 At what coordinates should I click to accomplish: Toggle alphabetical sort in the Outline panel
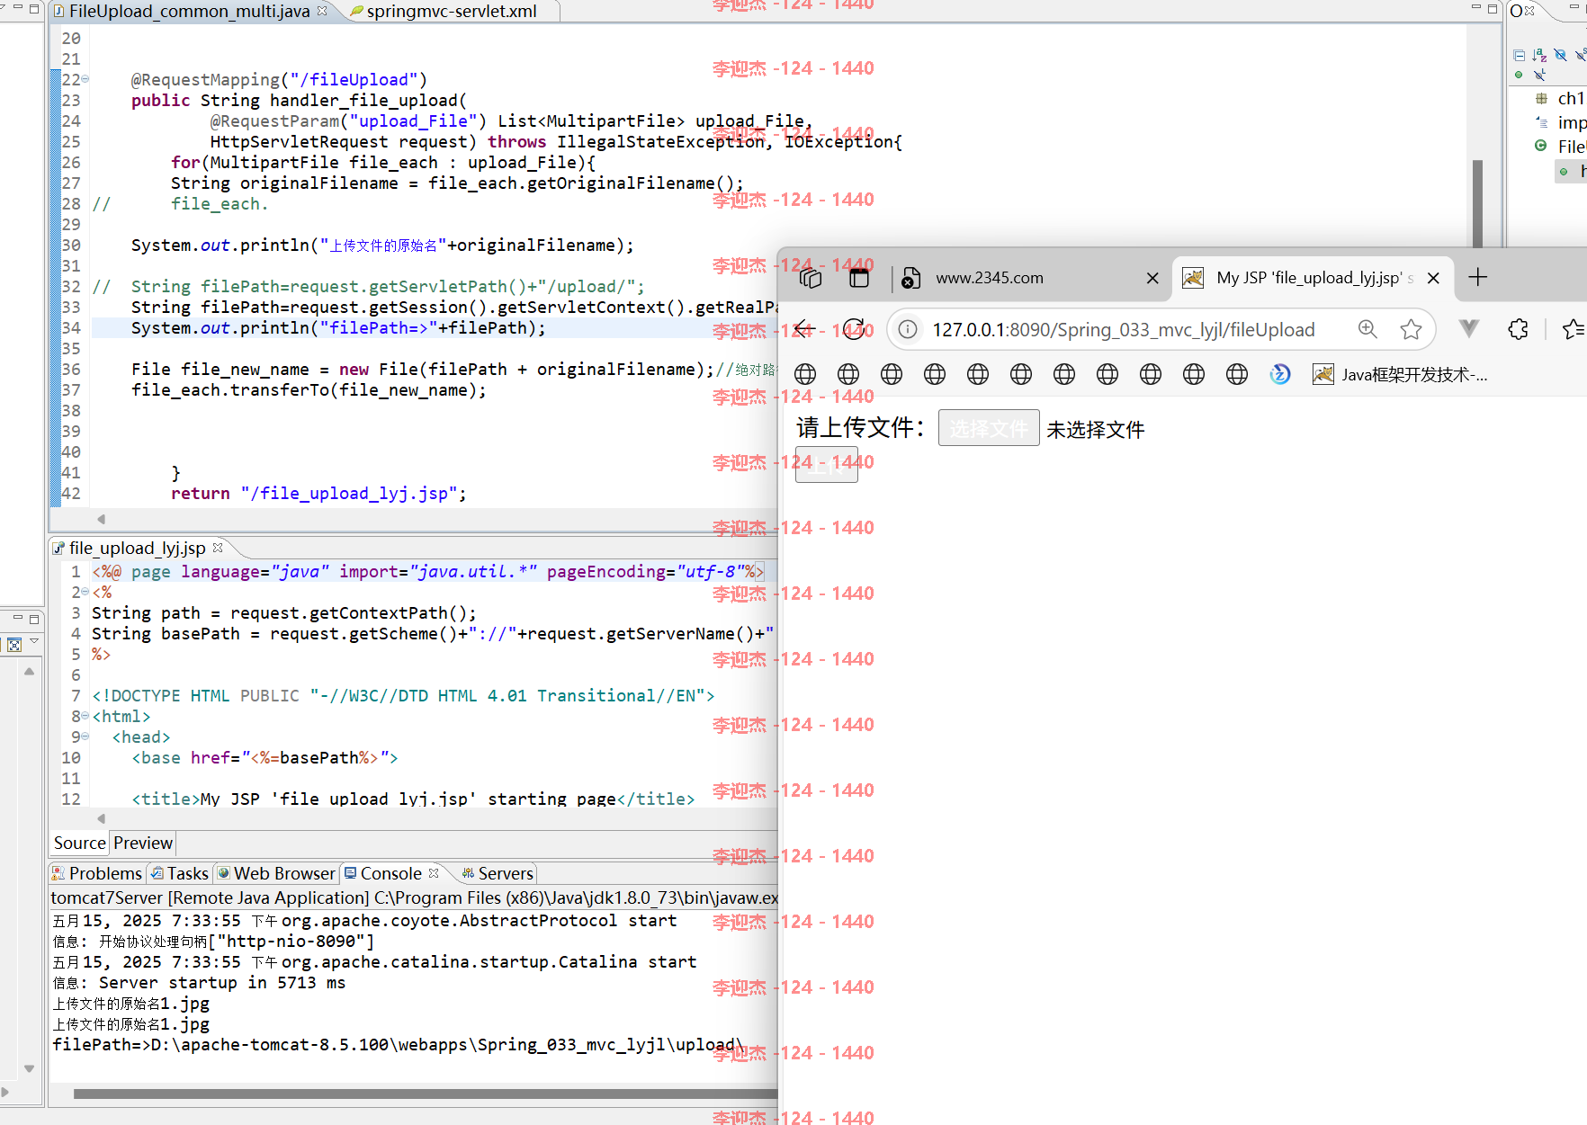click(1539, 56)
